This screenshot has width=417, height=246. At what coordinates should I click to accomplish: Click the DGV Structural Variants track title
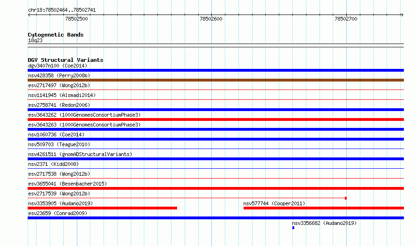point(66,60)
